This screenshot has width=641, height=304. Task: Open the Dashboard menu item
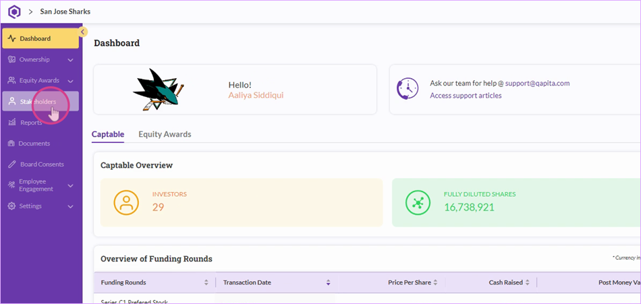pos(40,39)
